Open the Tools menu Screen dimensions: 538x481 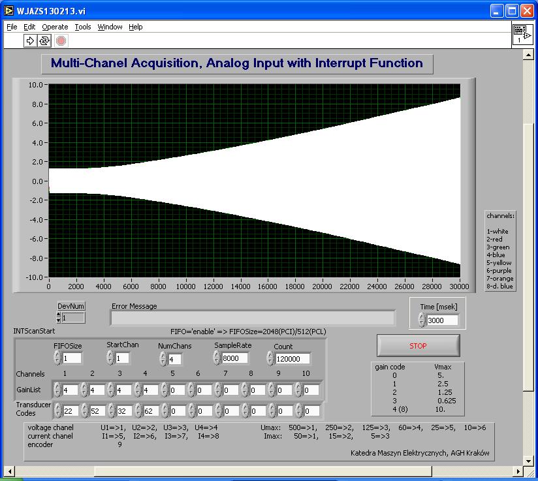83,27
